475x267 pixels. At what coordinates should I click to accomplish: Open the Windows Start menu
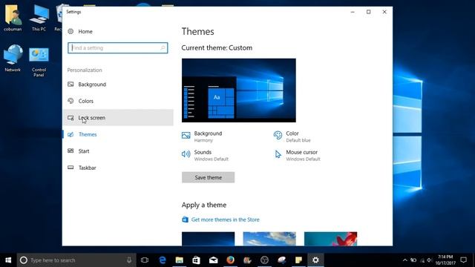coord(8,260)
